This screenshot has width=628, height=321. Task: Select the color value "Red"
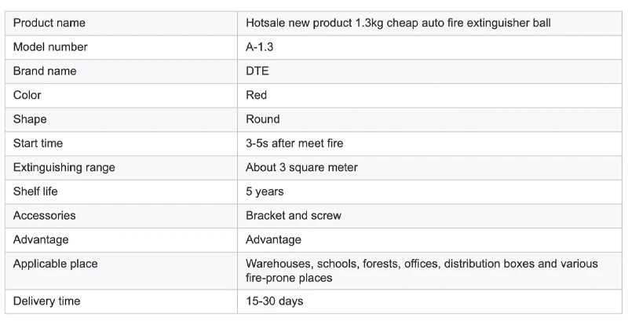click(x=257, y=95)
